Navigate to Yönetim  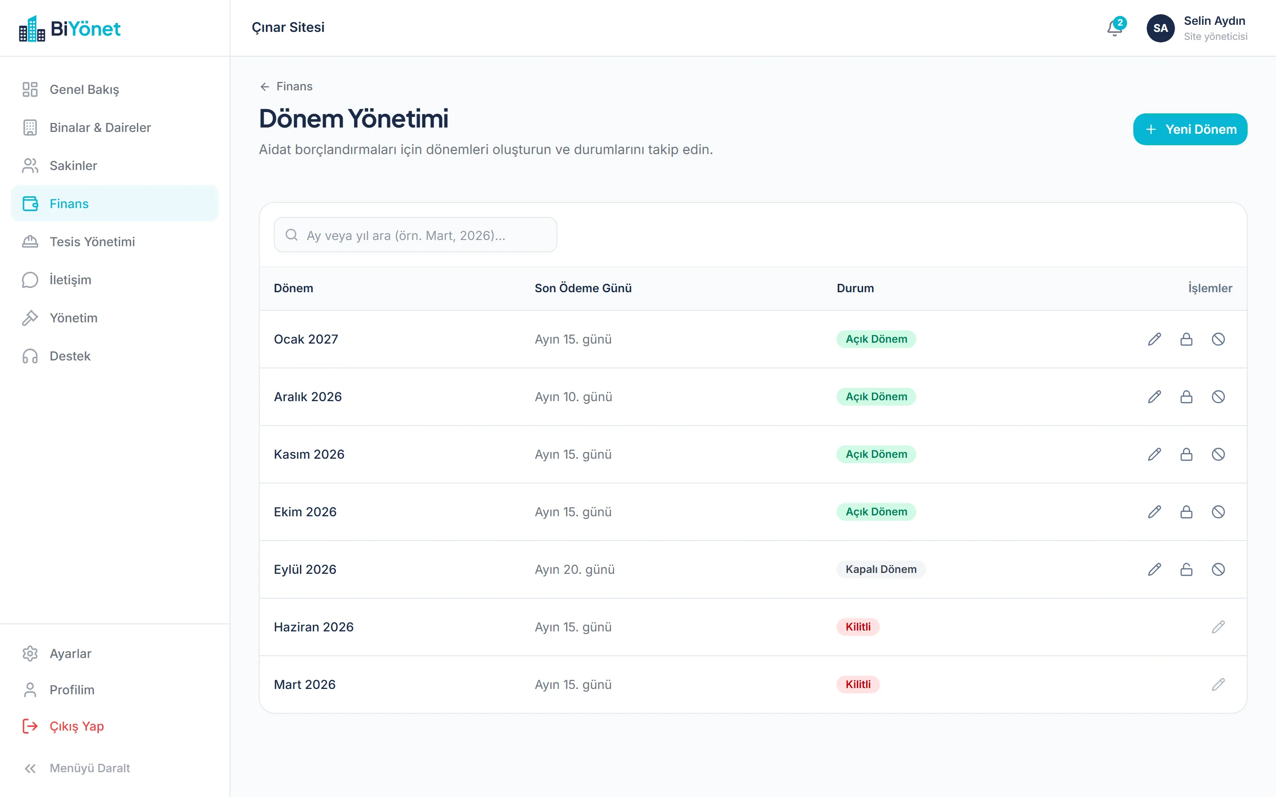pos(114,318)
